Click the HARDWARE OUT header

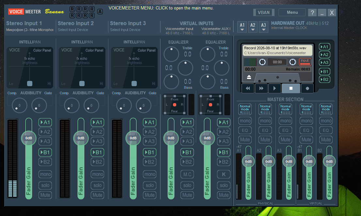tap(288, 23)
